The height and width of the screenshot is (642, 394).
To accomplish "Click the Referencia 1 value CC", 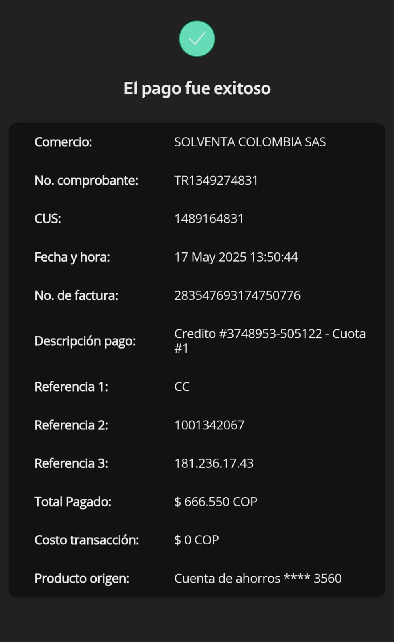I will point(182,387).
